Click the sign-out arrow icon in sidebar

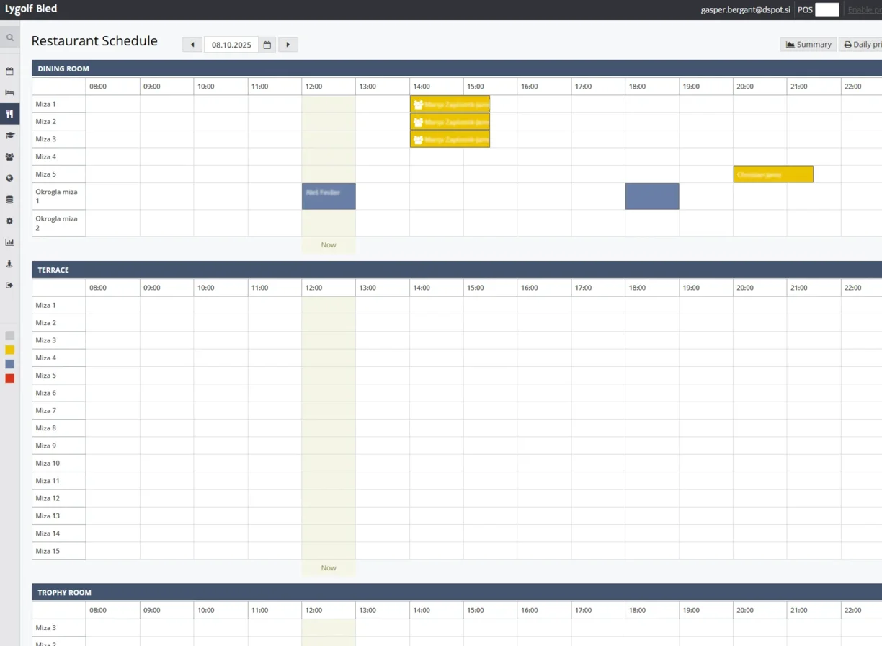point(10,286)
